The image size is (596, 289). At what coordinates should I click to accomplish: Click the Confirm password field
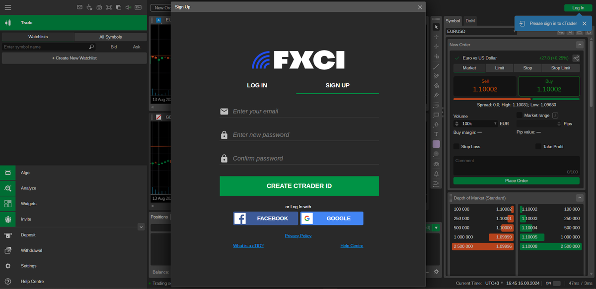click(x=299, y=158)
